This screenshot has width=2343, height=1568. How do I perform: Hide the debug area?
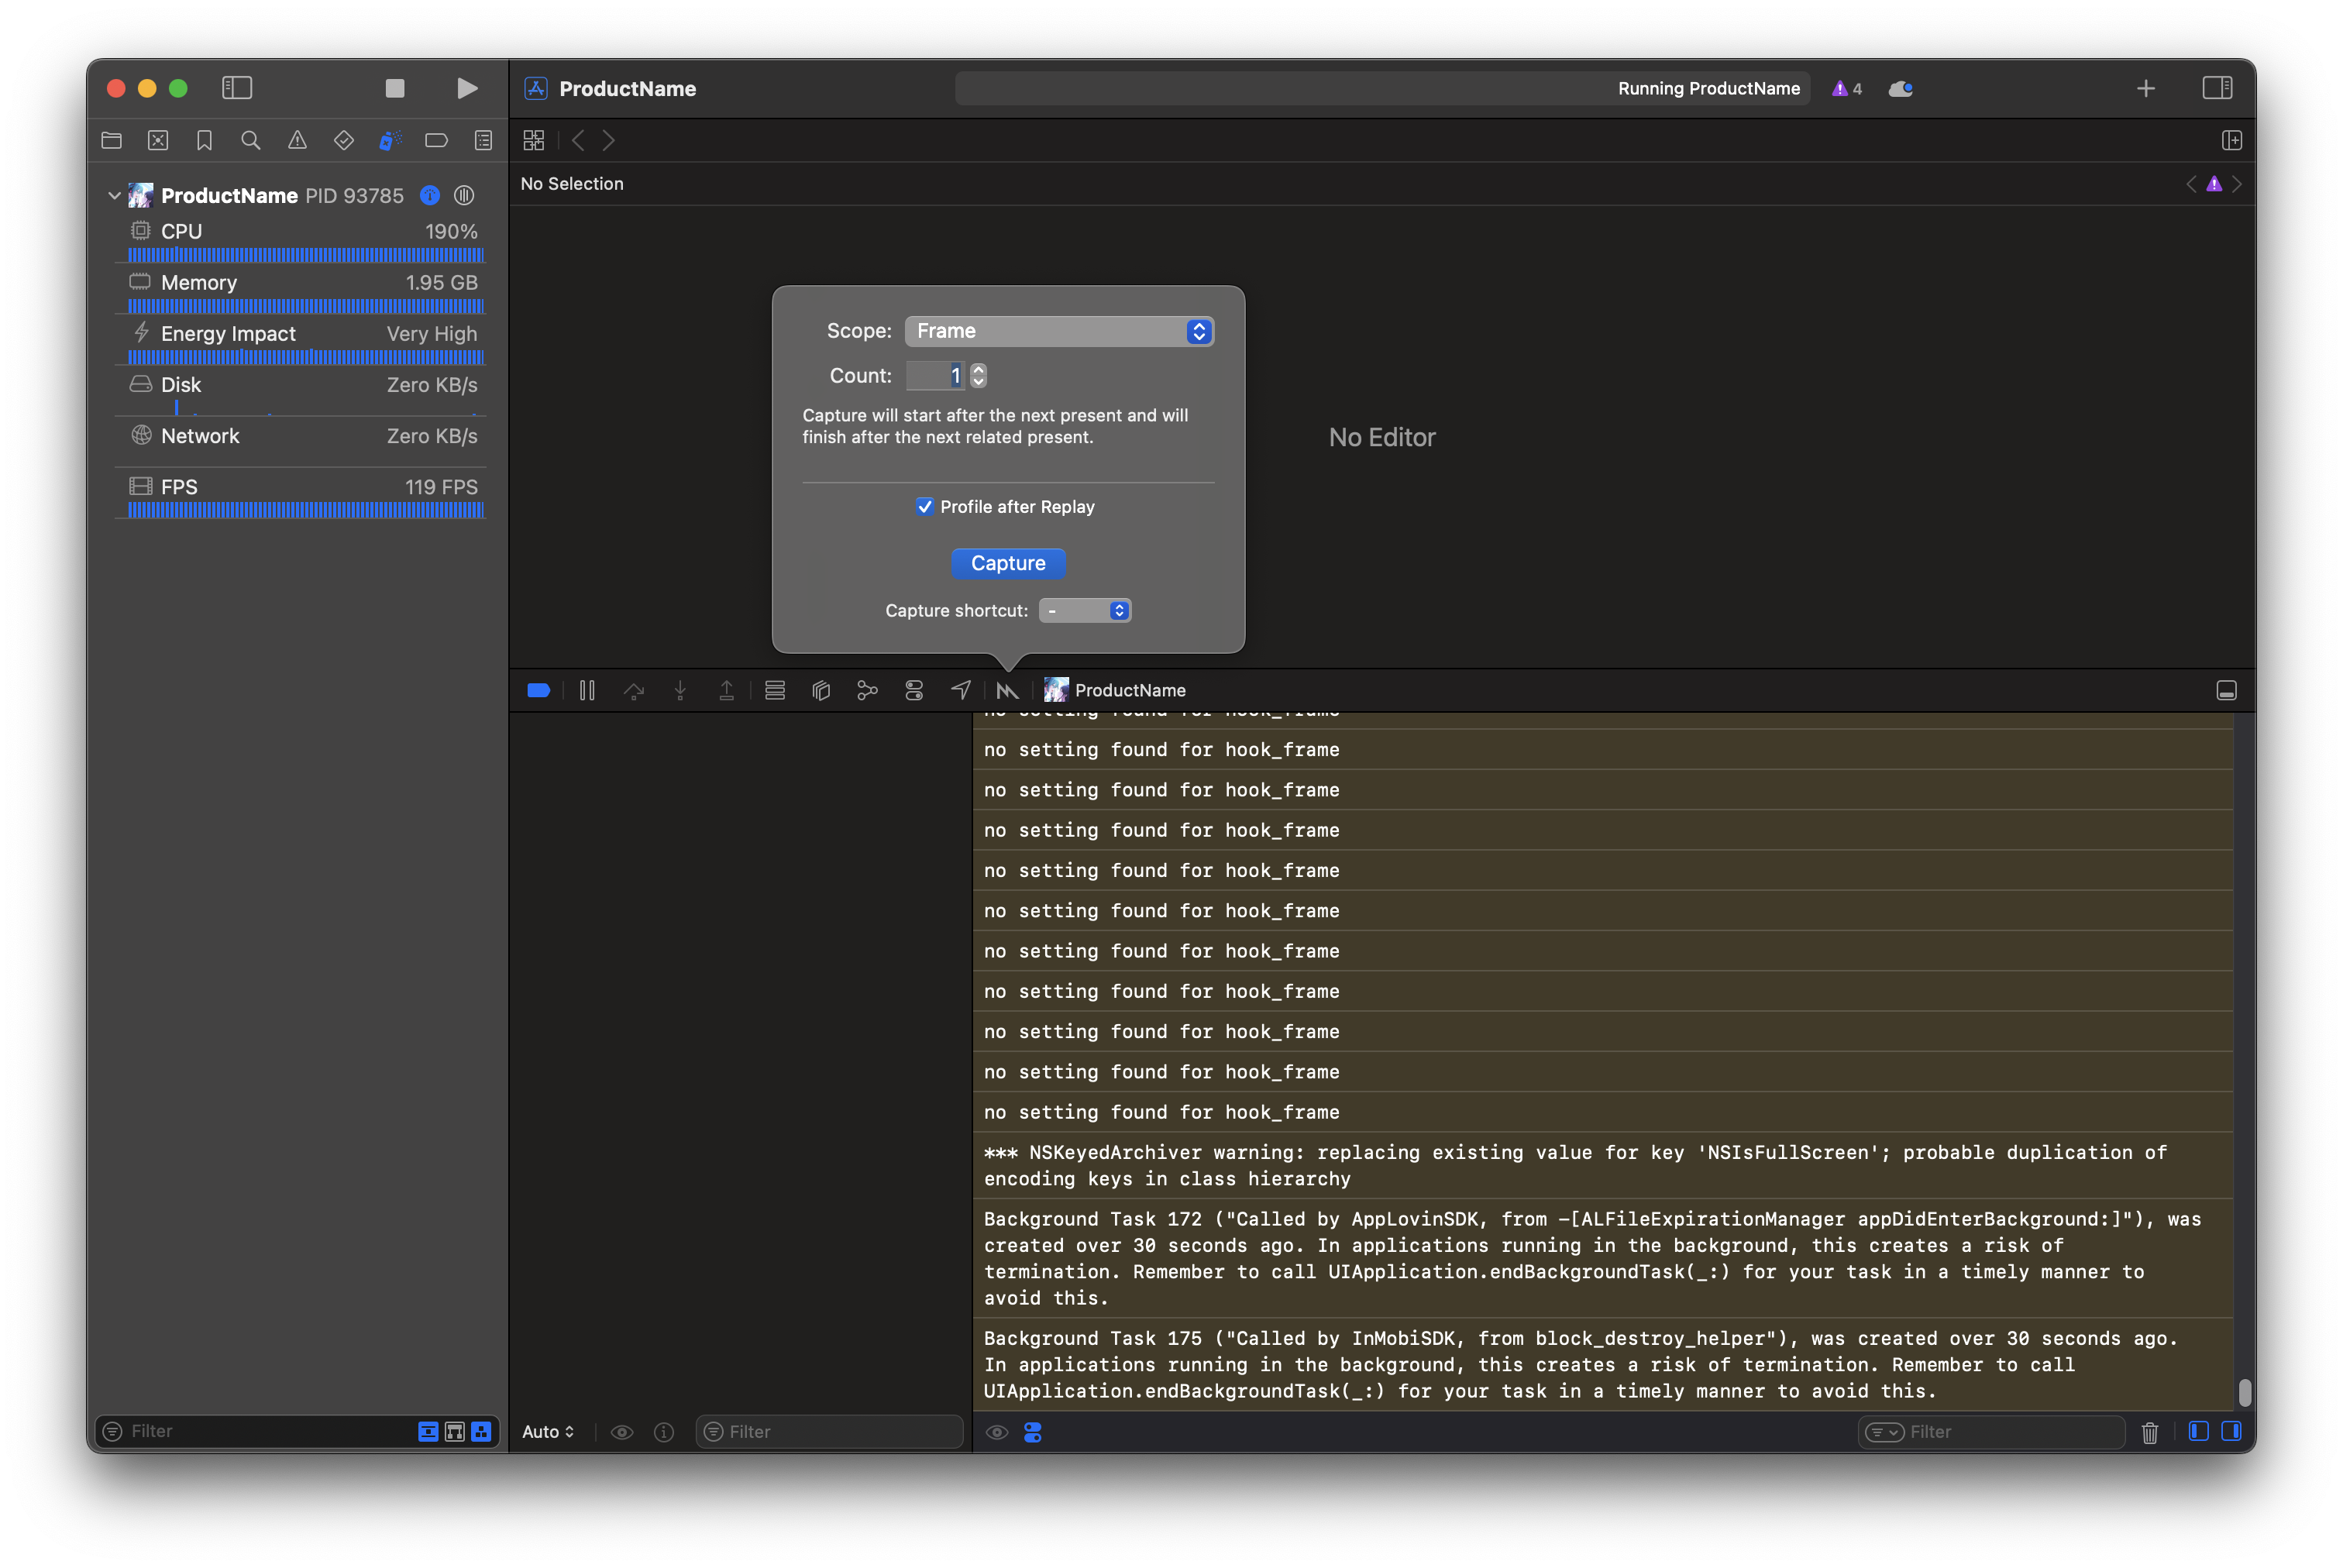[x=2226, y=691]
